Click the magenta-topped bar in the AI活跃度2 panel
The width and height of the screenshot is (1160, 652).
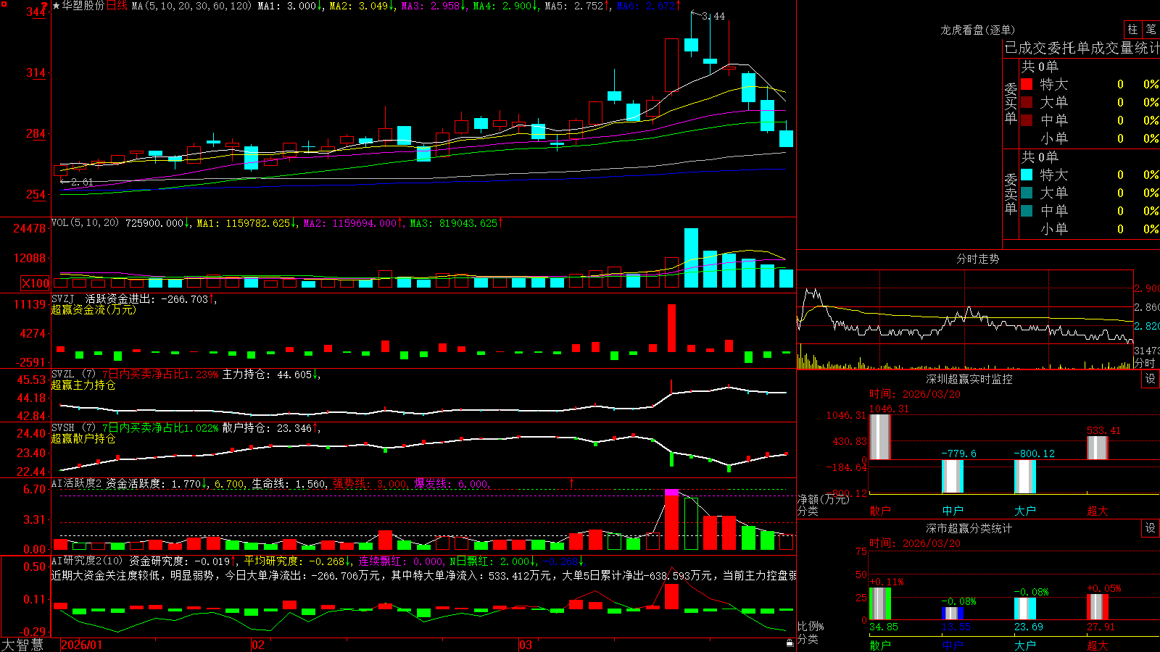click(x=672, y=520)
